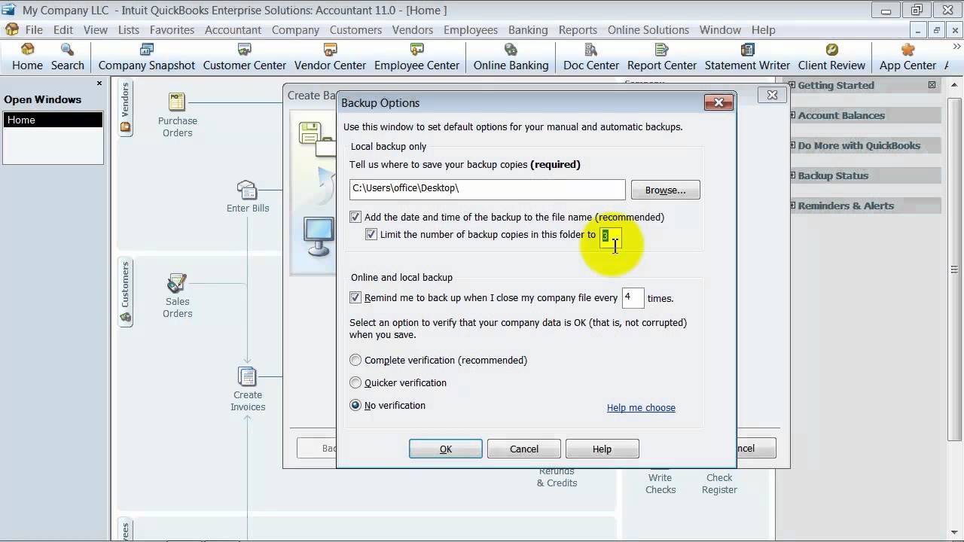The height and width of the screenshot is (542, 964).
Task: Click the Enter Bills icon on Home
Action: (x=247, y=190)
